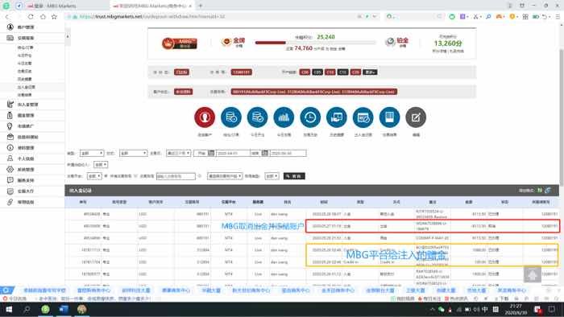Image resolution: width=564 pixels, height=317 pixels.
Task: Expand the 最近三个月 date-range dropdown
Action: pyautogui.click(x=178, y=153)
